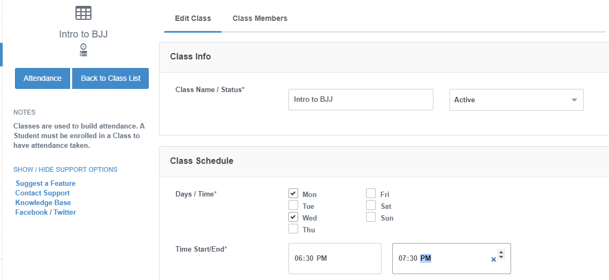Increase end time with the up stepper arrow
This screenshot has height=280, width=609.
501,252
